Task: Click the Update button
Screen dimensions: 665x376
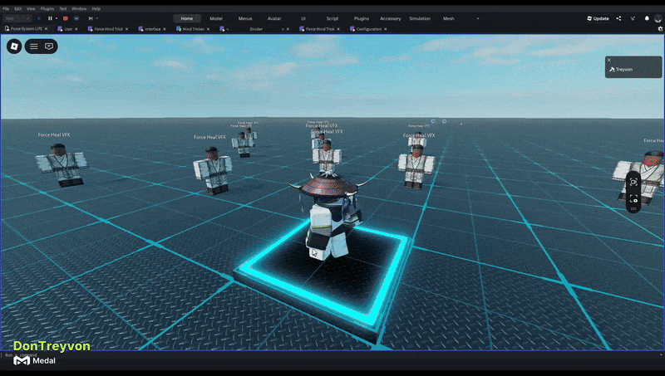Action: [x=598, y=18]
